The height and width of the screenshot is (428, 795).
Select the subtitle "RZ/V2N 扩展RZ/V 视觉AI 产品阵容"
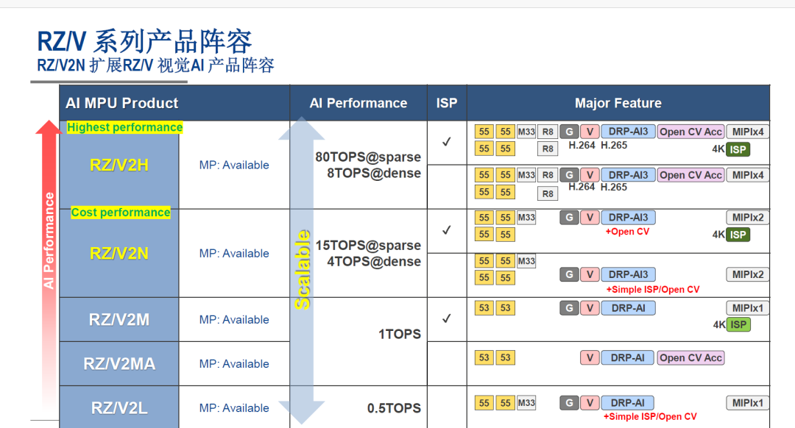click(x=155, y=66)
